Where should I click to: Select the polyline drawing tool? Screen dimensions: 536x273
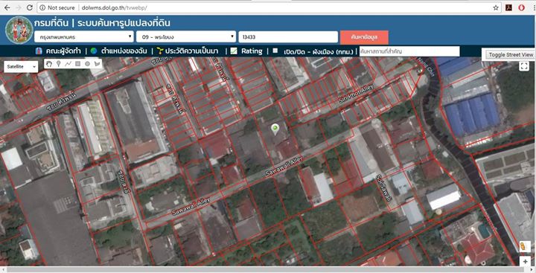tap(68, 64)
